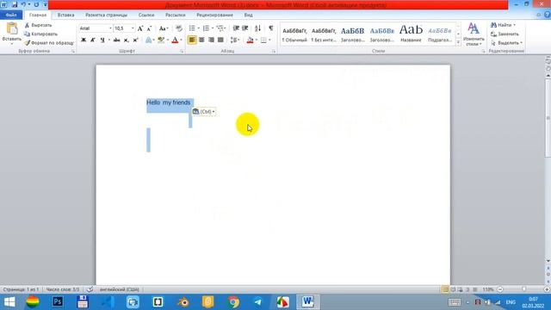Viewport: 551px width, 310px height.
Task: Switch to the Рассылки tab
Action: pyautogui.click(x=175, y=15)
